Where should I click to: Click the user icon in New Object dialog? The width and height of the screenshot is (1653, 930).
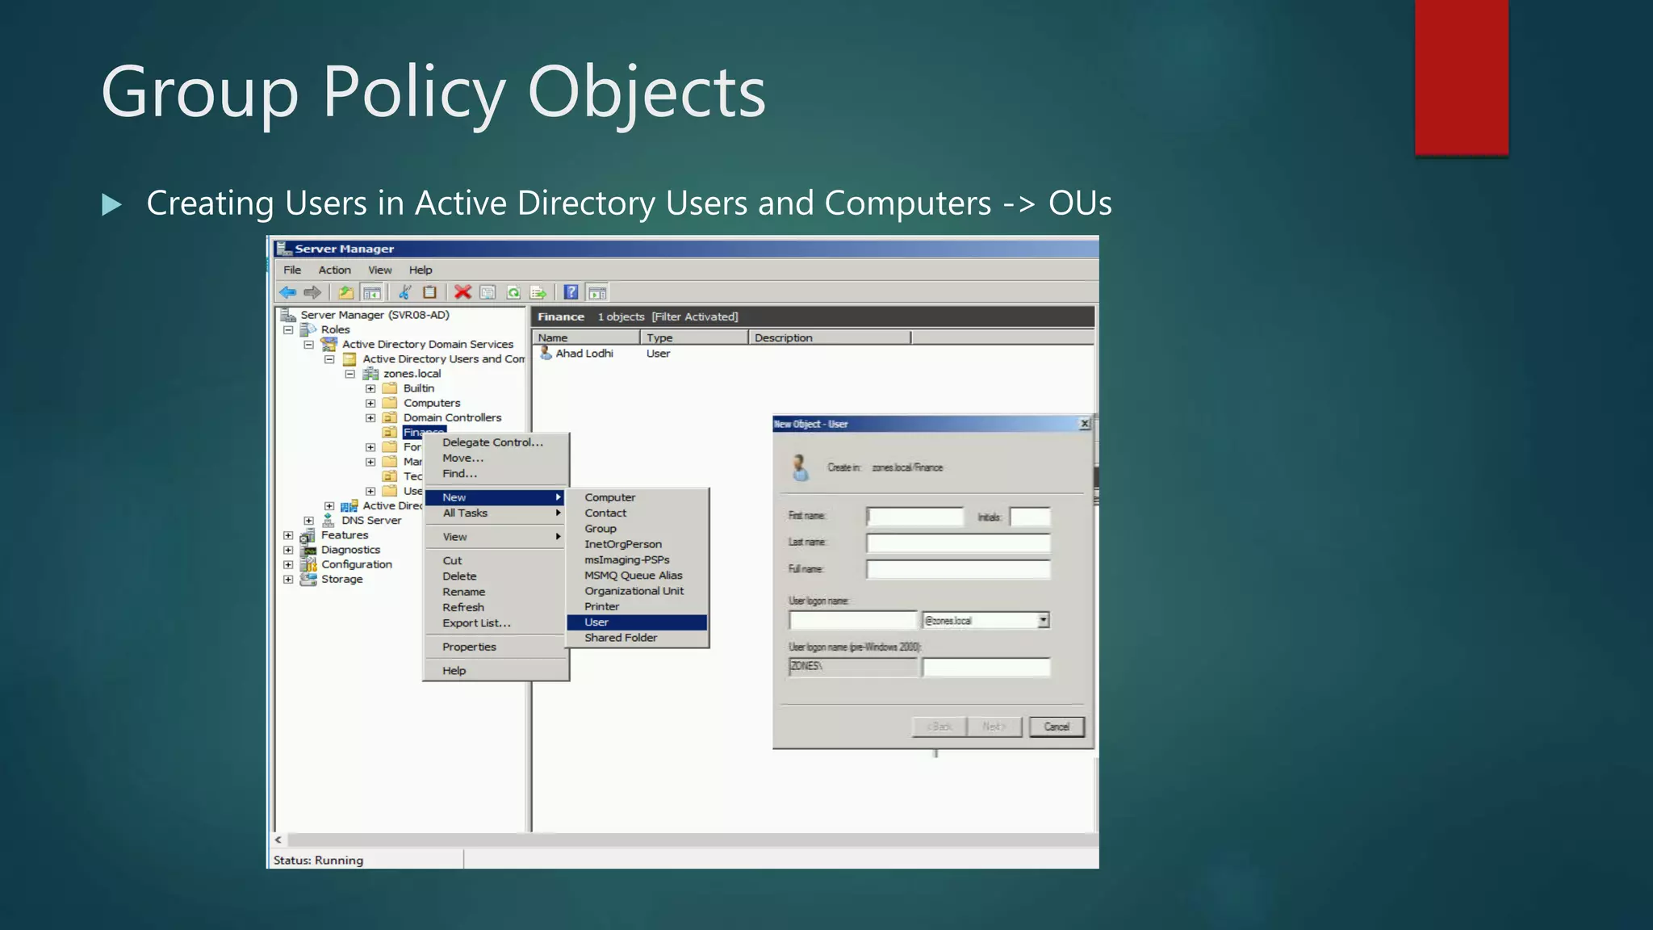(x=800, y=467)
